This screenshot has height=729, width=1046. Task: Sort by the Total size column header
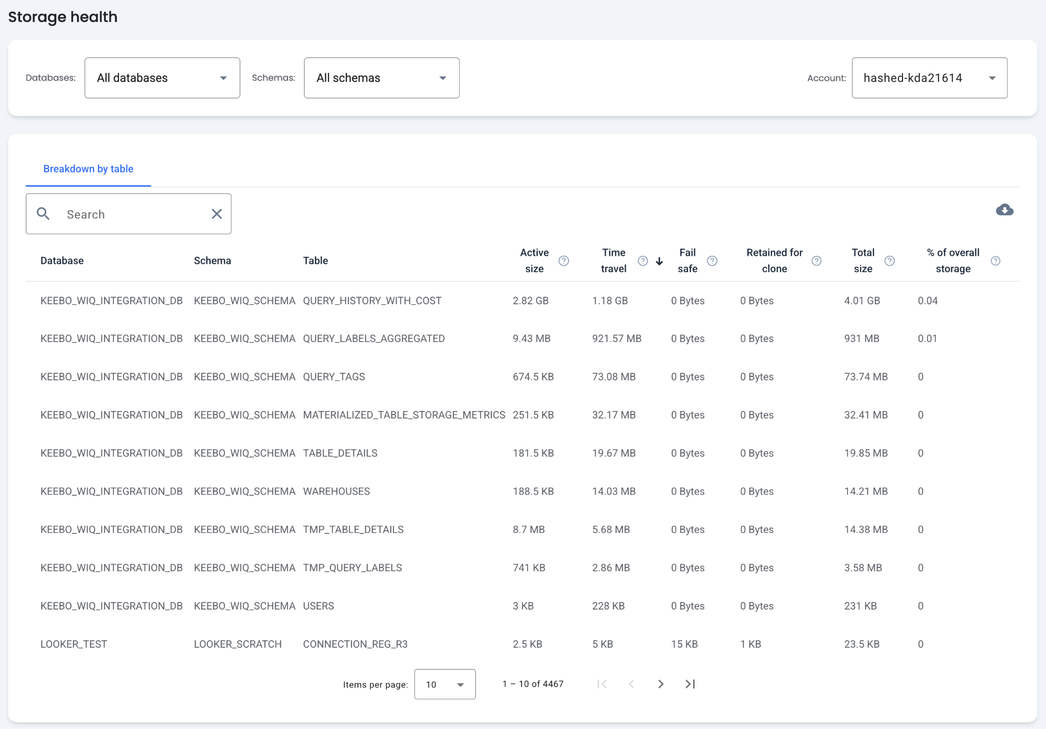(x=863, y=260)
